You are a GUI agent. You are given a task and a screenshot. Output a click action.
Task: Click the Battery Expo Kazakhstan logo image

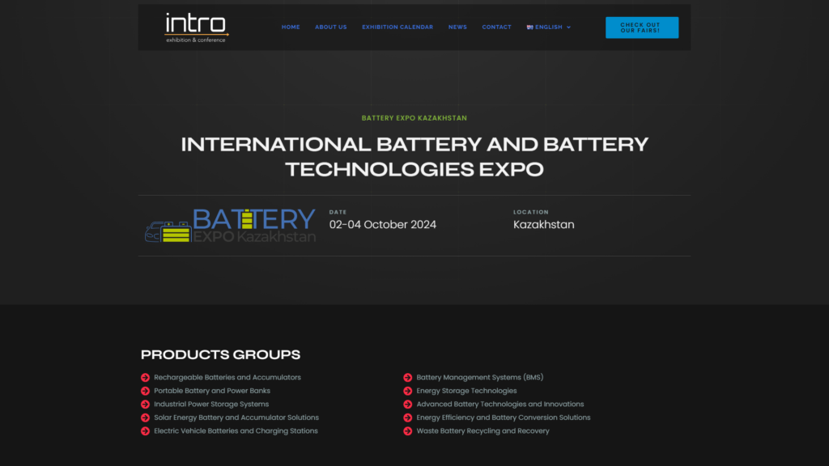230,226
